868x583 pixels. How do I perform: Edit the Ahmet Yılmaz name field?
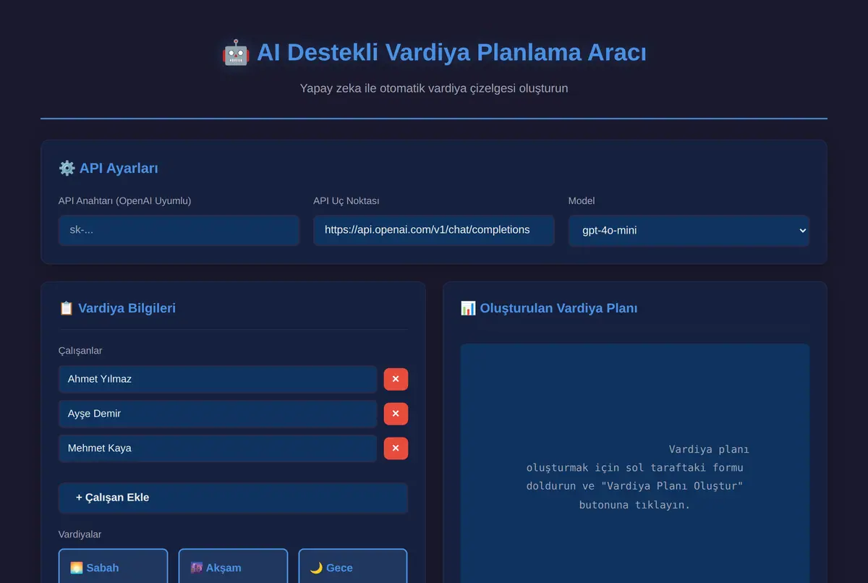218,379
